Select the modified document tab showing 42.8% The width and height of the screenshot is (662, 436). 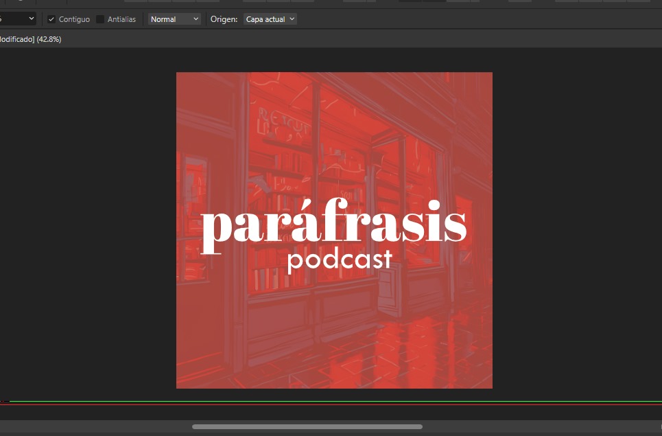tap(31, 39)
